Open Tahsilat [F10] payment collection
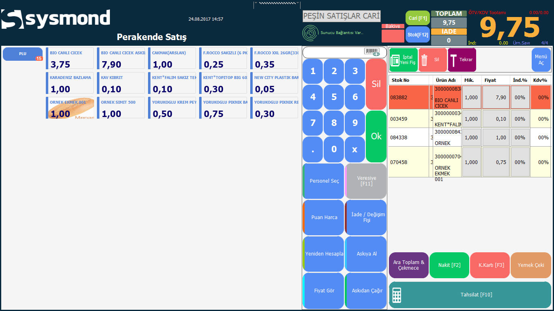The image size is (554, 311). (470, 295)
